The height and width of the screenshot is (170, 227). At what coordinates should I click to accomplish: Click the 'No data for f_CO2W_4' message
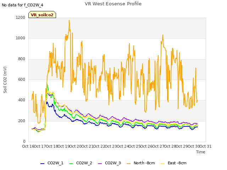point(22,5)
